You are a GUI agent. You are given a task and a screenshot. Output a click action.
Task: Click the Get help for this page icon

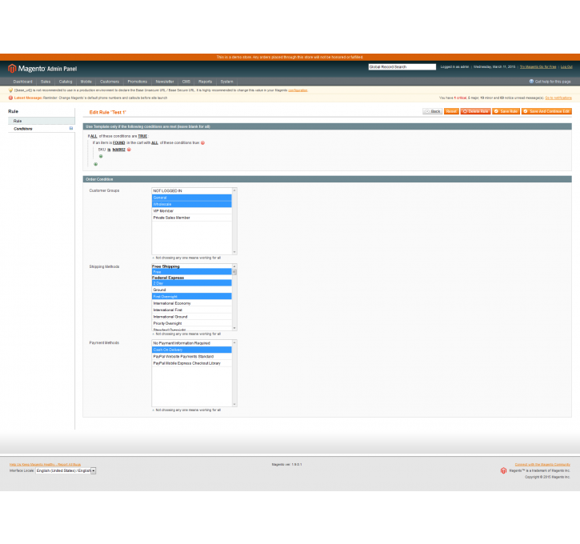coord(531,82)
